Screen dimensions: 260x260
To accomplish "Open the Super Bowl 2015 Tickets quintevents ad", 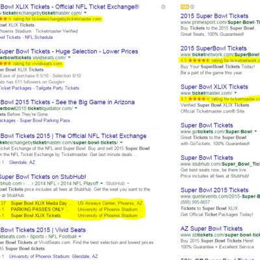I will point(214,190).
